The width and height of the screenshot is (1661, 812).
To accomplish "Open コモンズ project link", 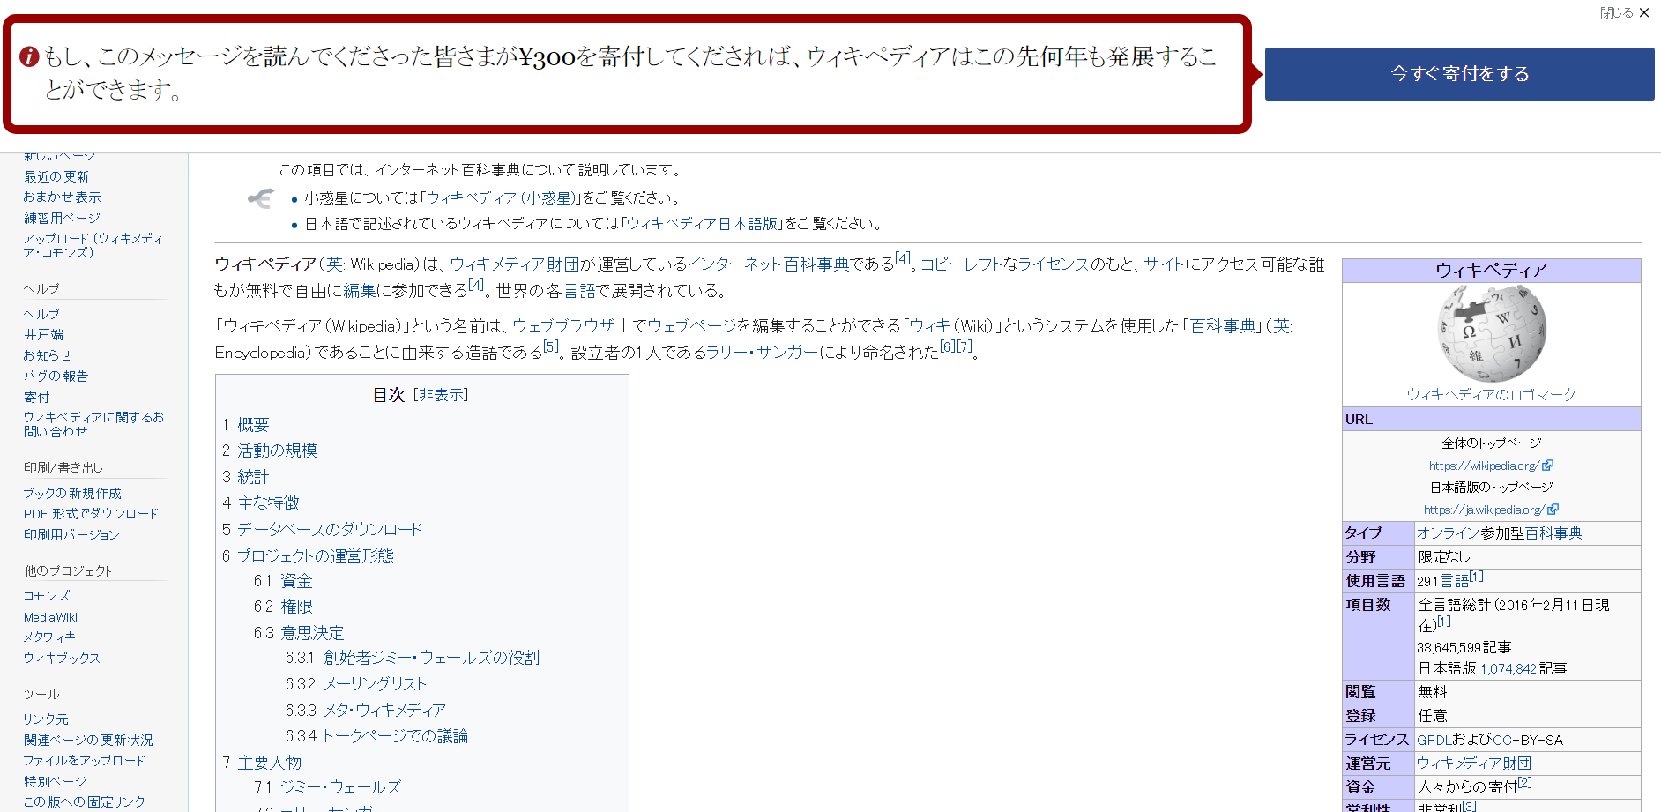I will click(47, 596).
